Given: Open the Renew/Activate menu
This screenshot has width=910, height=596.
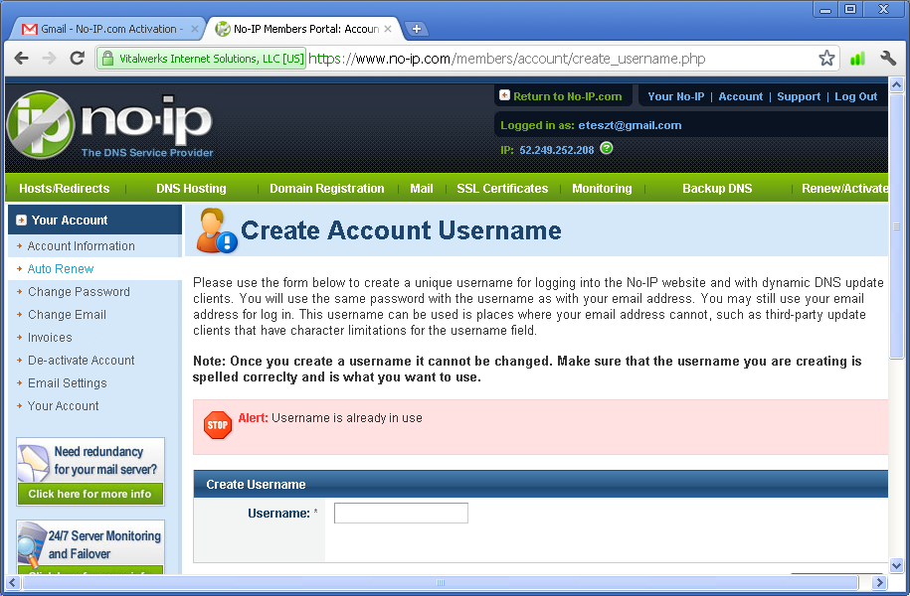Looking at the screenshot, I should 844,189.
